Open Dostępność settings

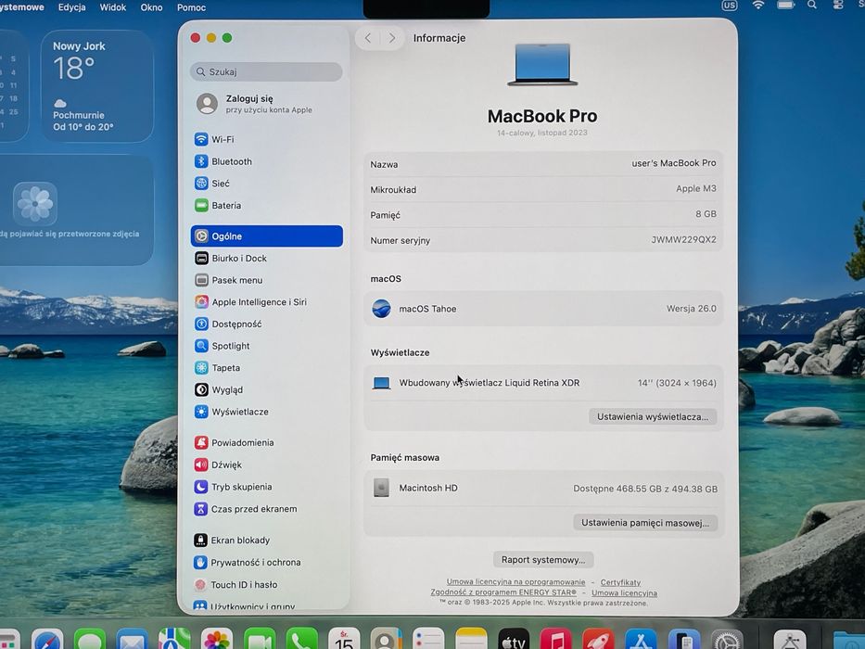(x=228, y=324)
